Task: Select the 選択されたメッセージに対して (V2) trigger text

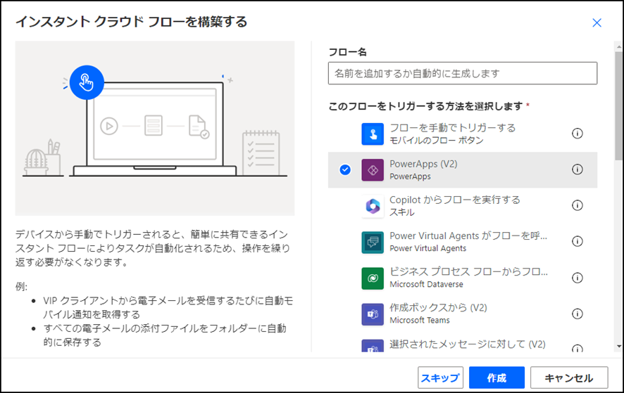Action: pos(467,344)
